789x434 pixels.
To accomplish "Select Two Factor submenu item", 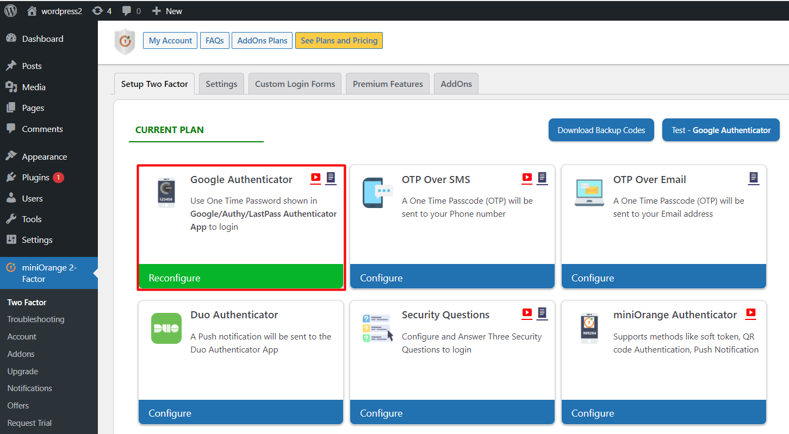I will [x=27, y=302].
